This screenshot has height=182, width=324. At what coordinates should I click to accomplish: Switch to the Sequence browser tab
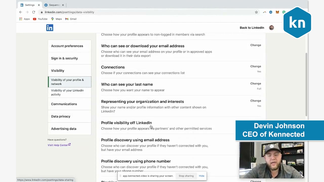(54, 5)
